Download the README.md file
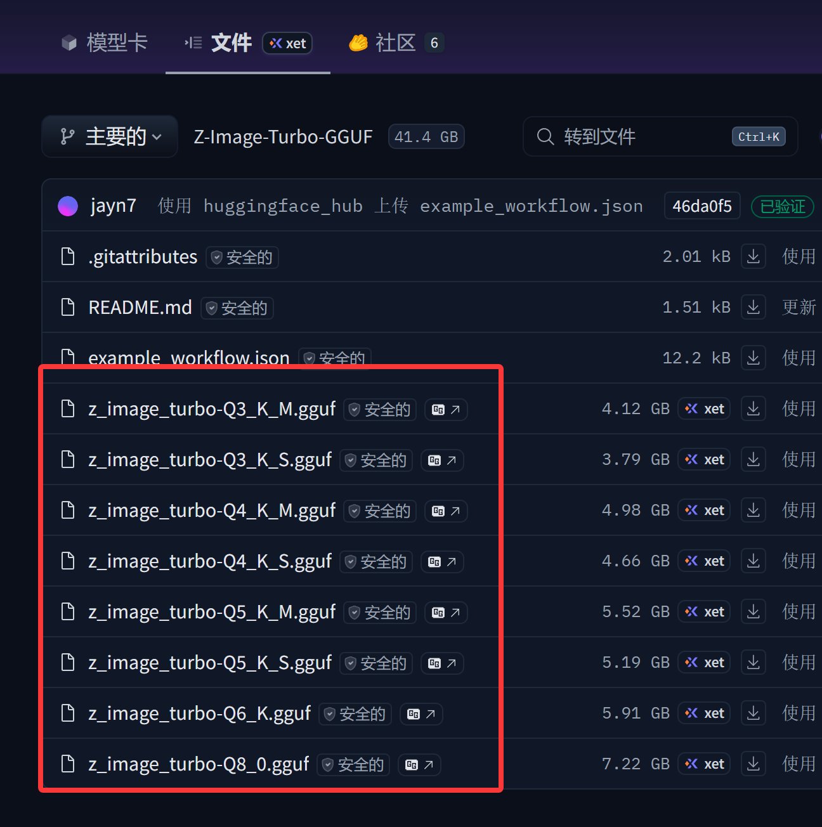This screenshot has height=827, width=822. click(753, 308)
